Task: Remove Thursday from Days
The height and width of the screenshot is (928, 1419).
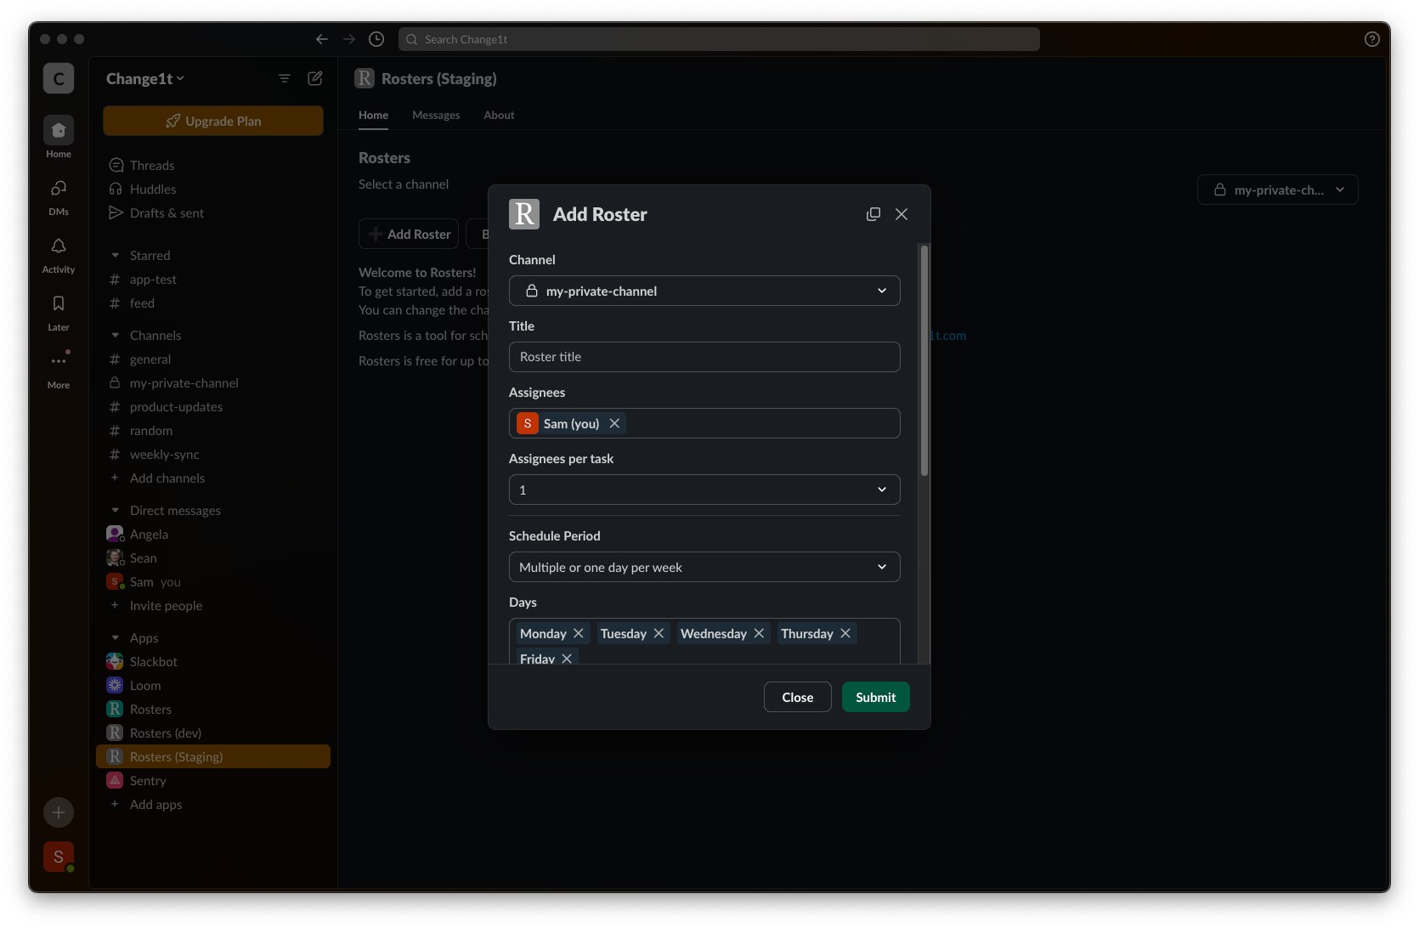Action: point(845,633)
